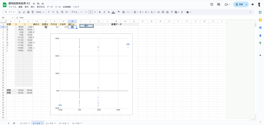Screen dimensions: 264x125
Task: Collapse the toolbar with the chevron
Action: (x=250, y=12)
